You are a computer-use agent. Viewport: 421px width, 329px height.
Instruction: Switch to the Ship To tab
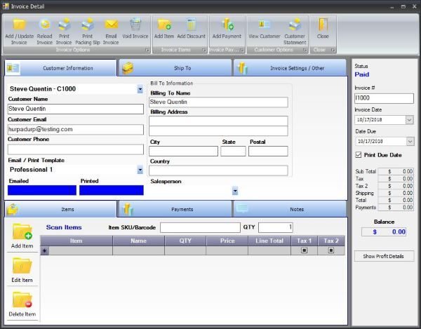click(175, 68)
